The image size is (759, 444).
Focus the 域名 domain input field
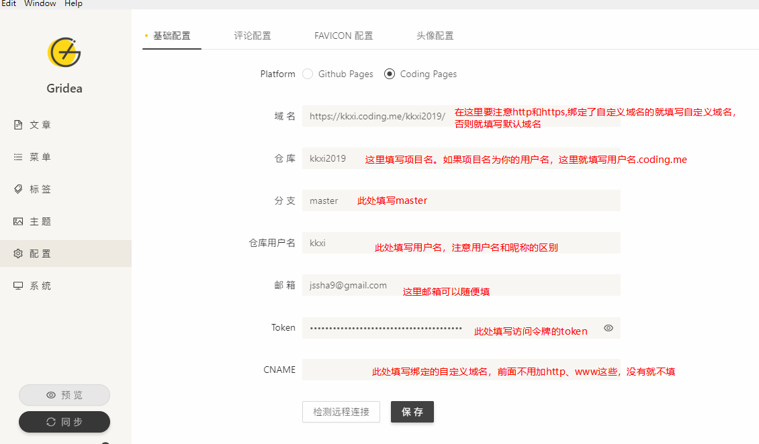click(461, 116)
